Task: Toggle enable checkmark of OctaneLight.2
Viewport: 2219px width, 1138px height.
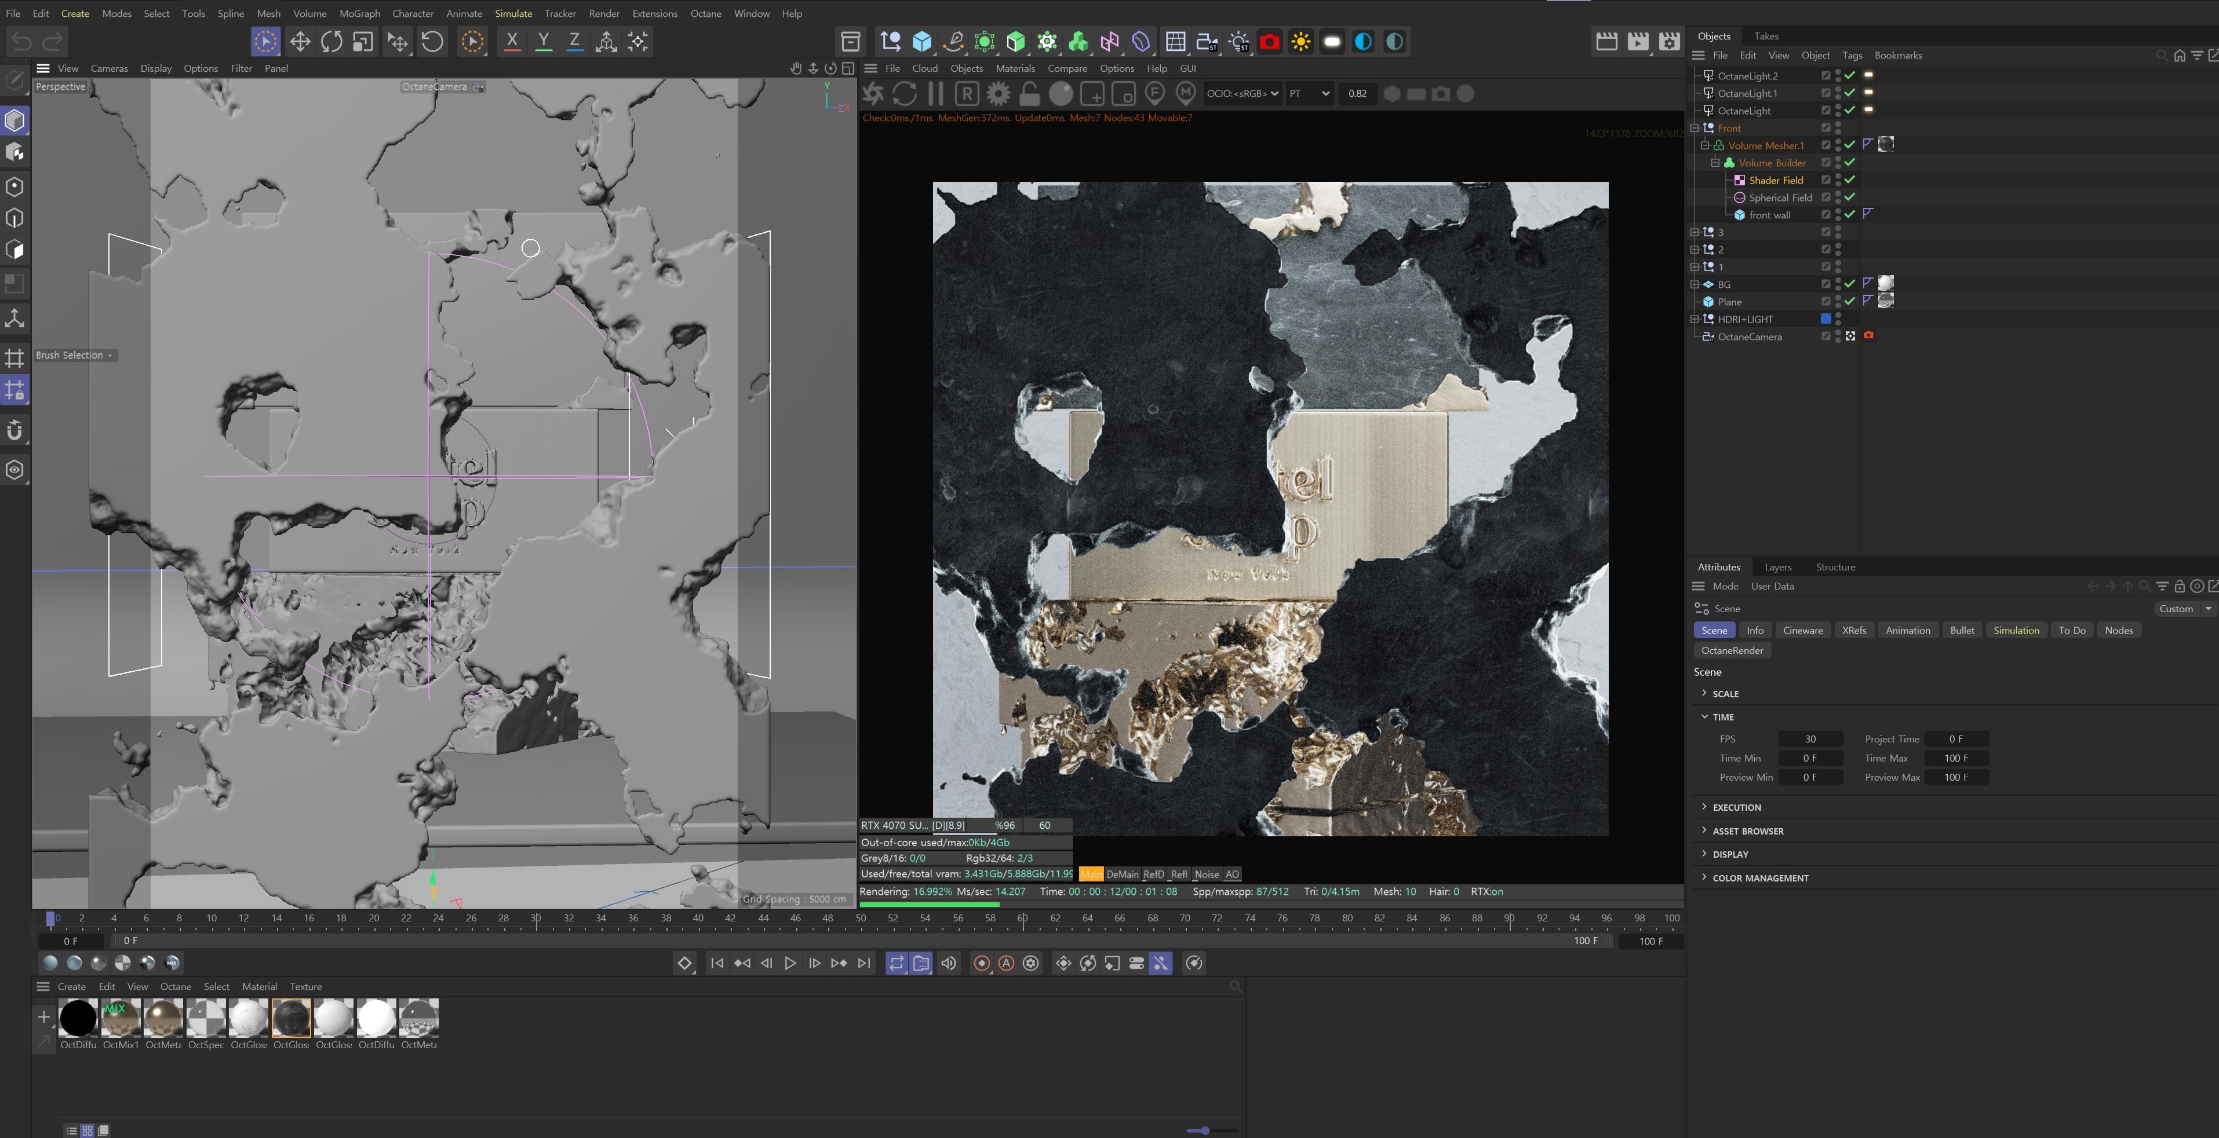Action: coord(1849,76)
